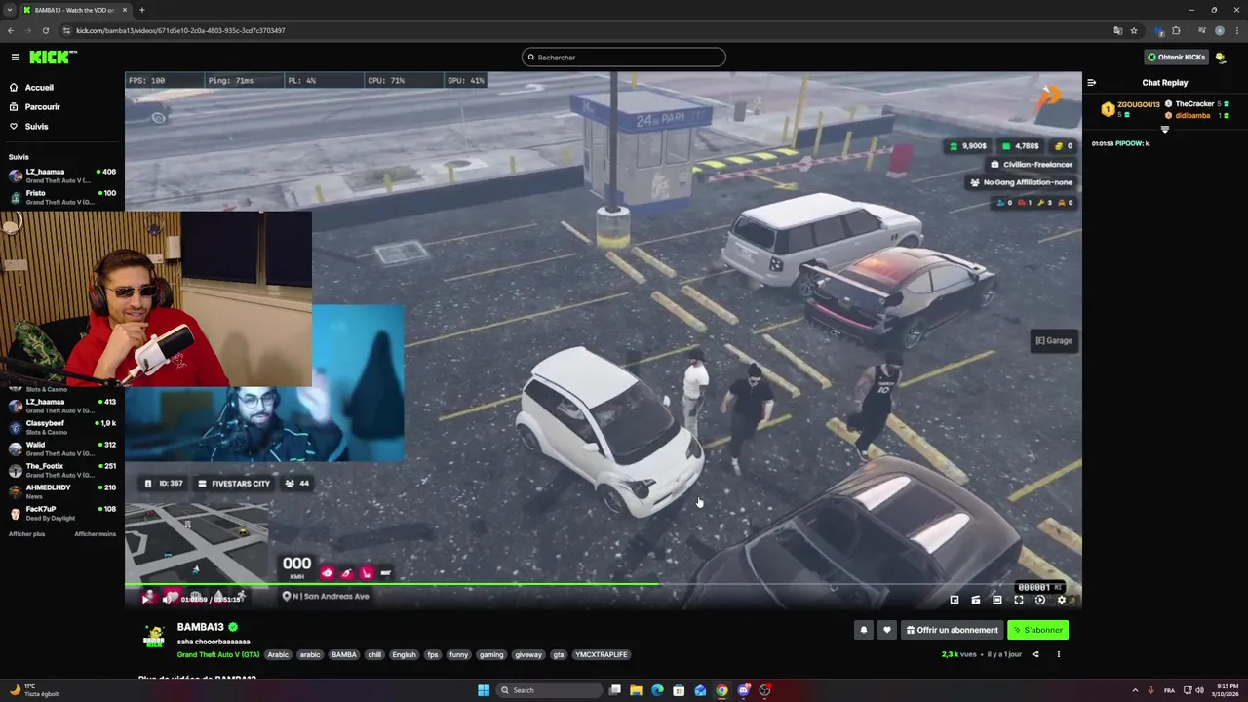1248x702 pixels.
Task: Click Afficher plus in sidebar
Action: pyautogui.click(x=26, y=534)
